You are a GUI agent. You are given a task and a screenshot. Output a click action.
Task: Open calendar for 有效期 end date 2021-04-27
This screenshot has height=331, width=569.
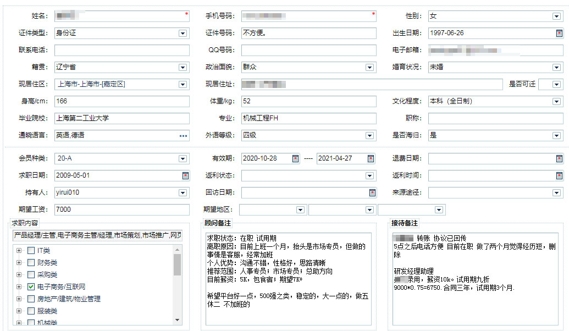pyautogui.click(x=371, y=158)
